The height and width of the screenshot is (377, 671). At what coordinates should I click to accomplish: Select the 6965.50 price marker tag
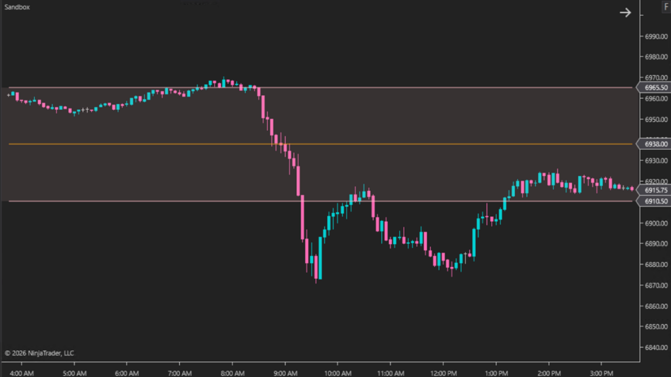[655, 88]
